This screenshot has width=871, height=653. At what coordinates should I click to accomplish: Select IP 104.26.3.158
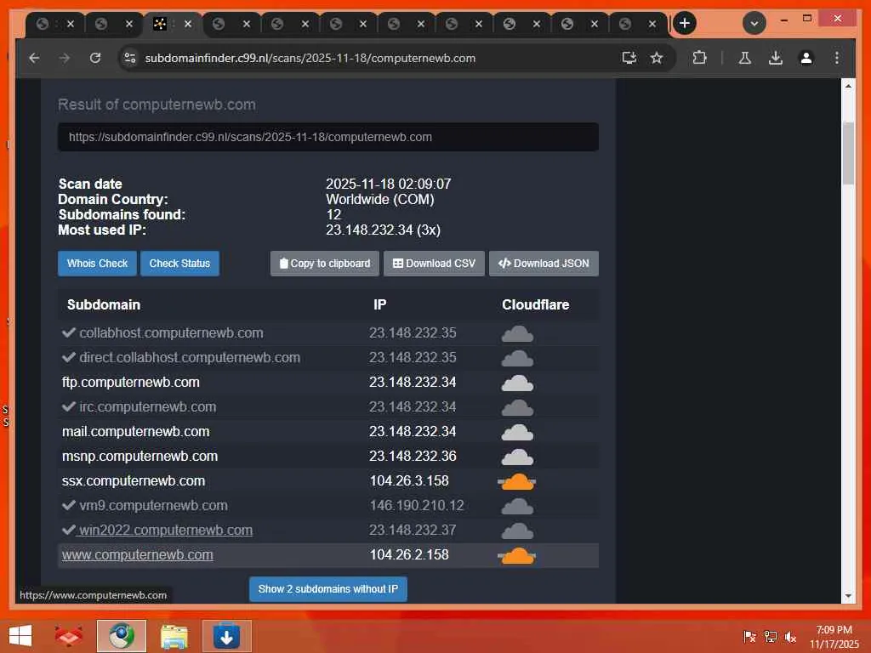pos(409,481)
